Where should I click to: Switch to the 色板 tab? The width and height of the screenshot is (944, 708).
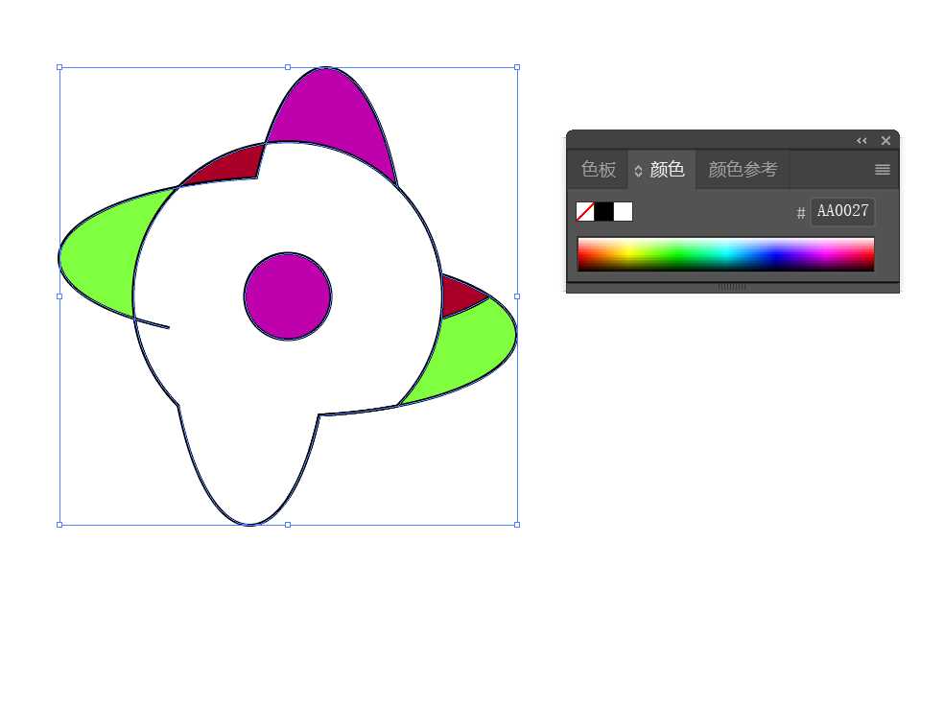click(x=599, y=170)
